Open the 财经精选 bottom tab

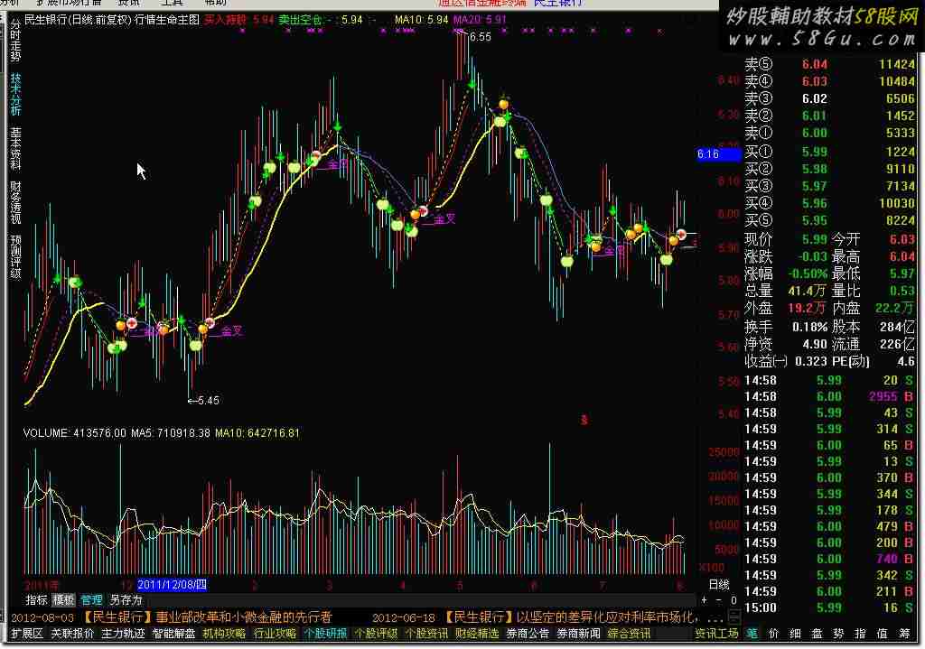[477, 634]
